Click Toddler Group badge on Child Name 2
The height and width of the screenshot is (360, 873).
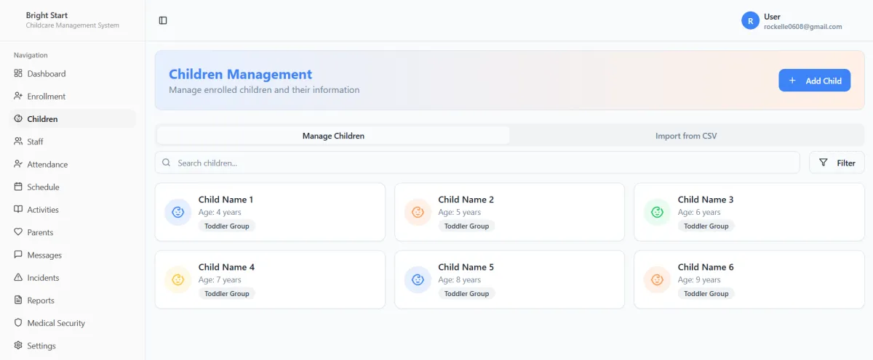[x=466, y=226]
